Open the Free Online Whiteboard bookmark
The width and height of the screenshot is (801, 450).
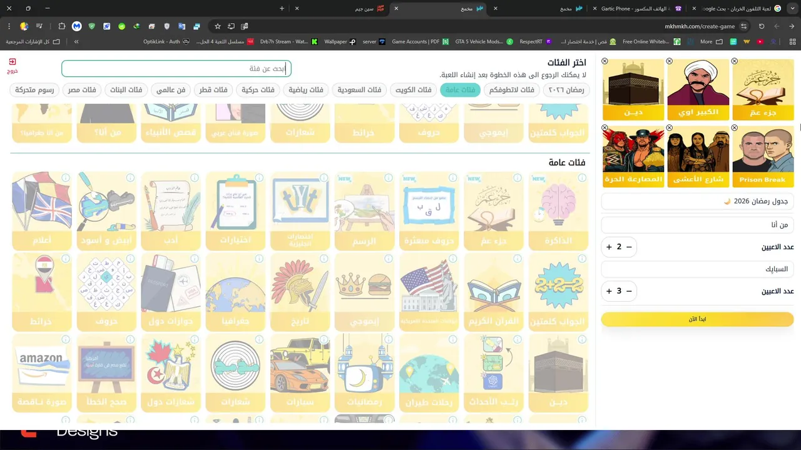point(651,41)
